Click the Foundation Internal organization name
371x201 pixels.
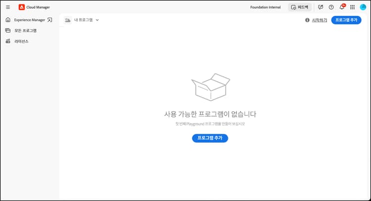tap(266, 7)
